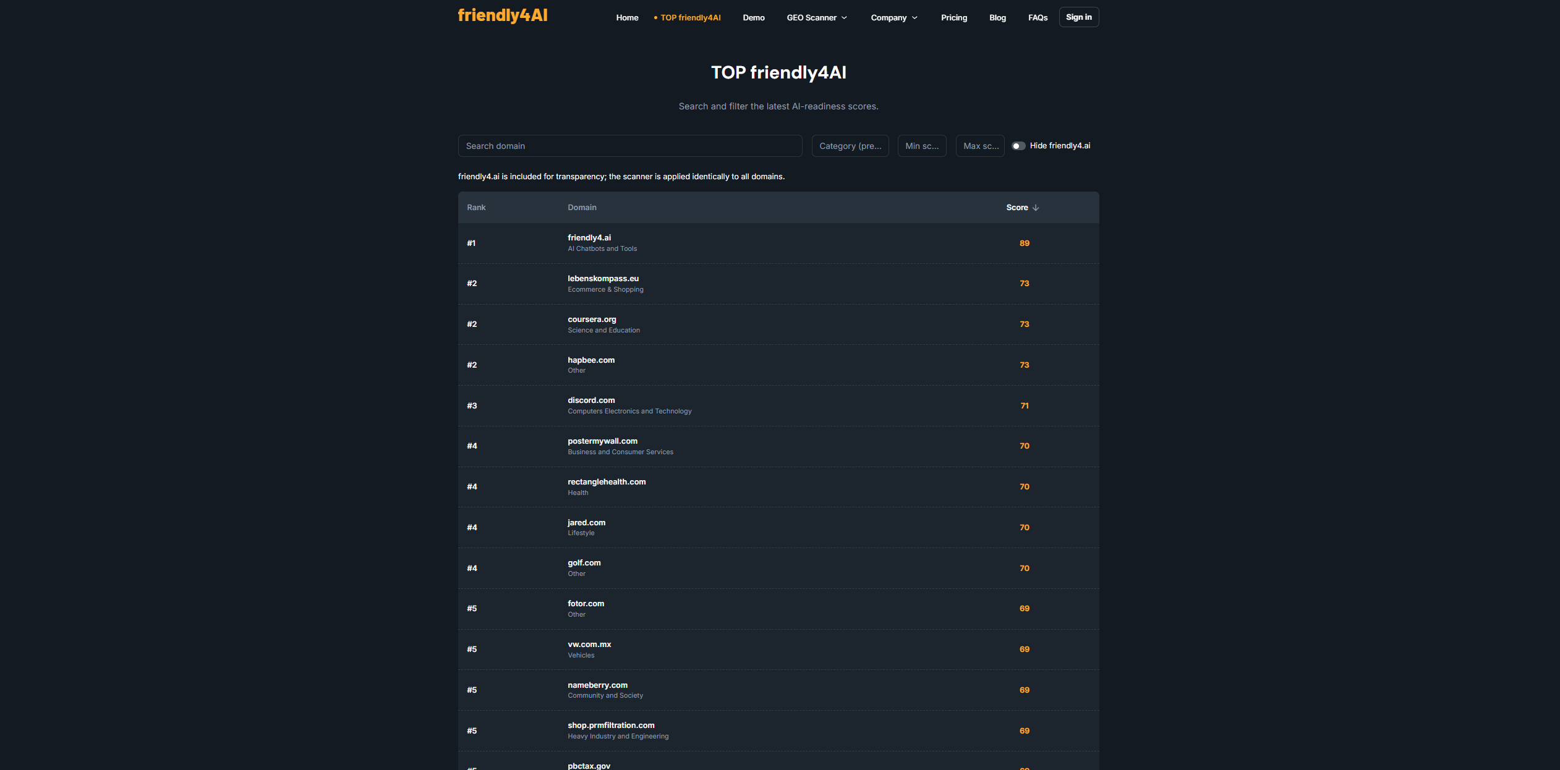
Task: Select rectanglehealth.com domain
Action: point(607,482)
